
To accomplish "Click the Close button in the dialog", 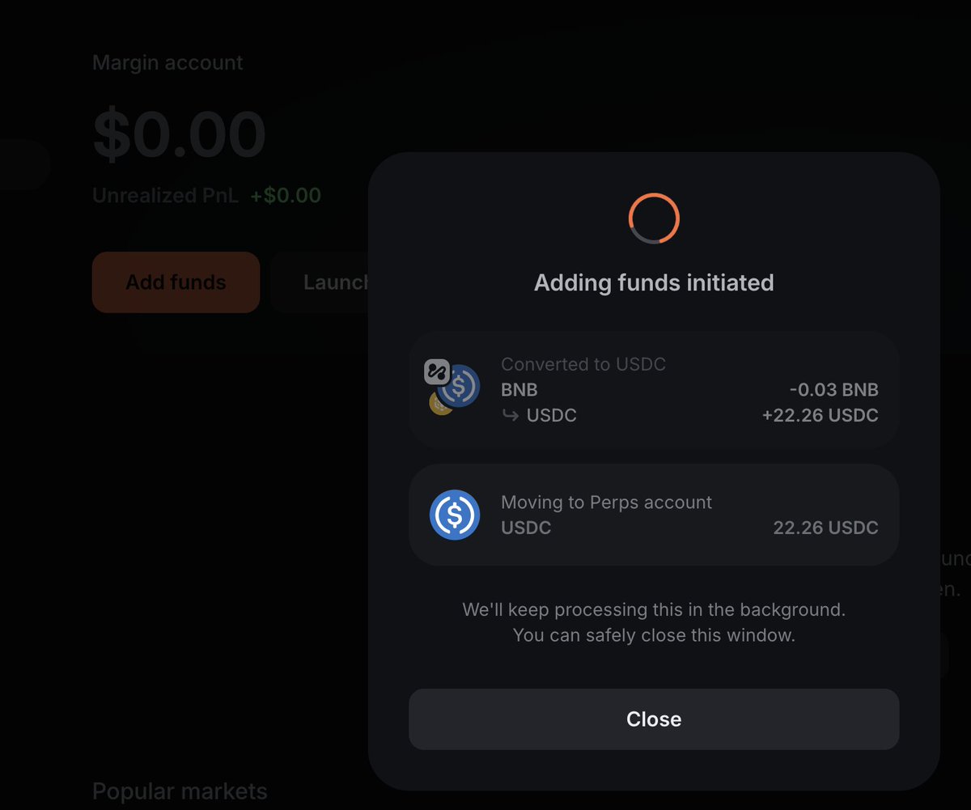I will 654,719.
